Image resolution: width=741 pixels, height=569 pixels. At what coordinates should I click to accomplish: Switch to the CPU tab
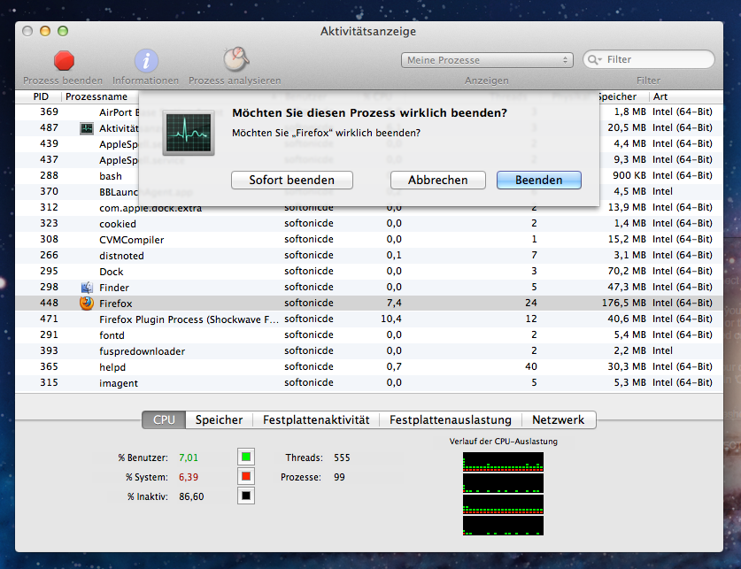click(x=164, y=419)
